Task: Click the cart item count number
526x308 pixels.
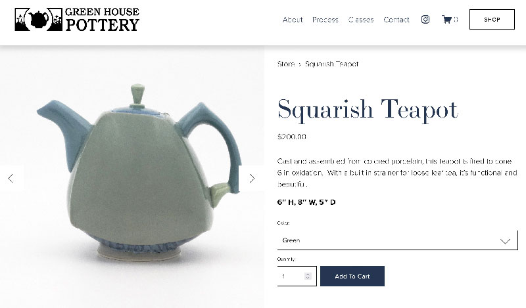Action: tap(456, 20)
